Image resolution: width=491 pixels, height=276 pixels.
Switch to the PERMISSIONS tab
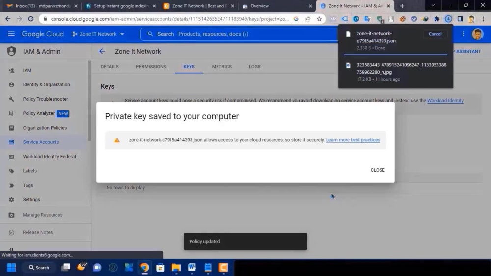pyautogui.click(x=151, y=67)
